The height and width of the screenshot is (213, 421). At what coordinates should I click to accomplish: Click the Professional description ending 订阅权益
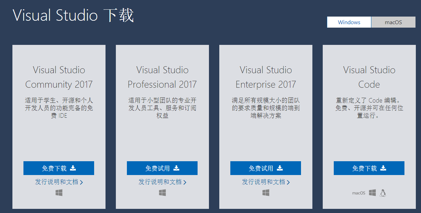point(162,108)
